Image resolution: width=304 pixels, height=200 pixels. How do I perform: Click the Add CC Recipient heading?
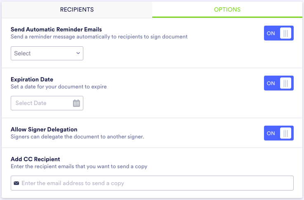35,159
